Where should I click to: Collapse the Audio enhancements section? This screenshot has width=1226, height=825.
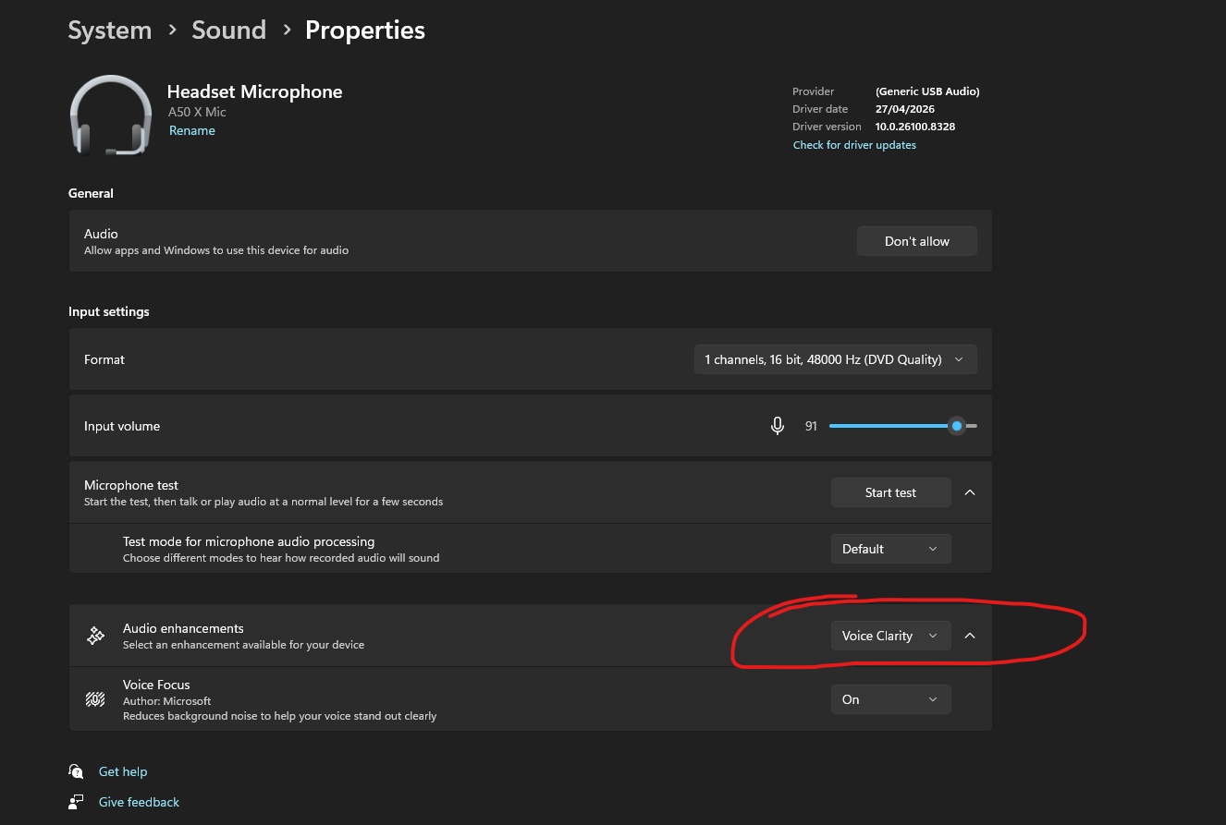(970, 636)
